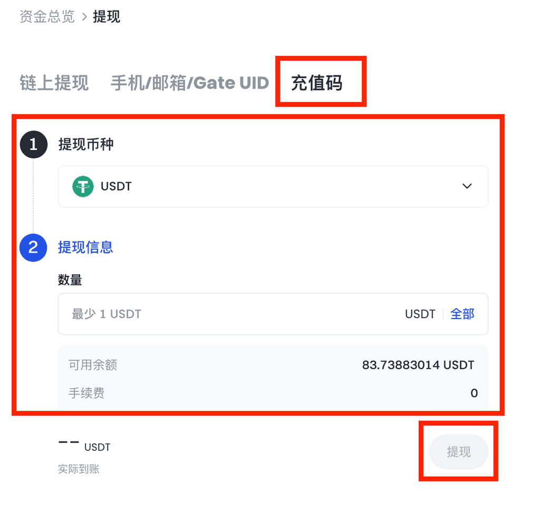Click the green USDT Tether coin icon
540x510 pixels.
tap(83, 186)
